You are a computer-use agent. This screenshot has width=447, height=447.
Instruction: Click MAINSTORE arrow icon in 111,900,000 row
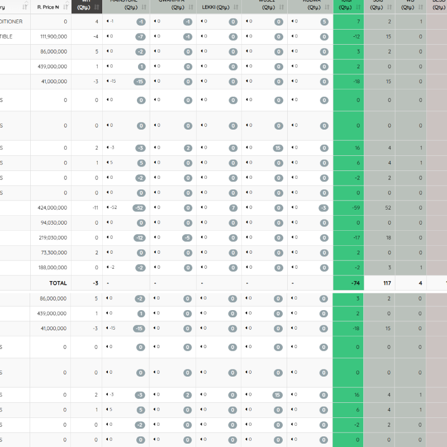click(x=108, y=36)
